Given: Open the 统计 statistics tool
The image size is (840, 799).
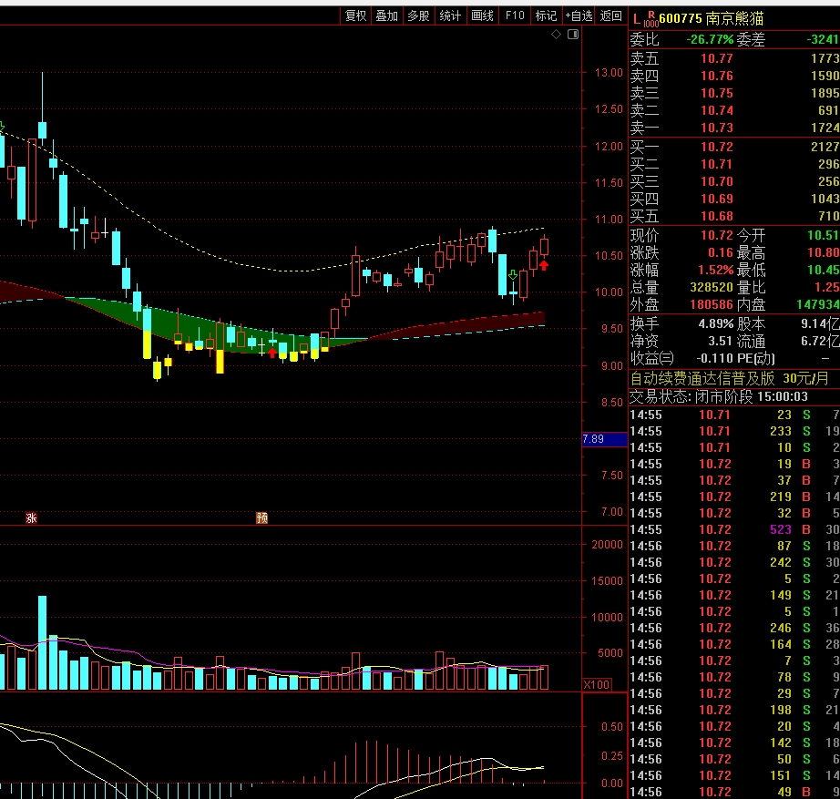Looking at the screenshot, I should [x=450, y=16].
